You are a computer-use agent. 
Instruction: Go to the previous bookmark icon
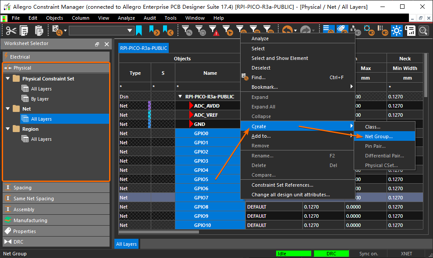(168, 31)
